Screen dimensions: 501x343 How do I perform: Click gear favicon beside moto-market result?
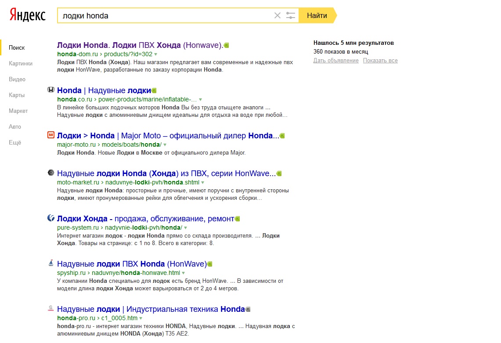[51, 173]
